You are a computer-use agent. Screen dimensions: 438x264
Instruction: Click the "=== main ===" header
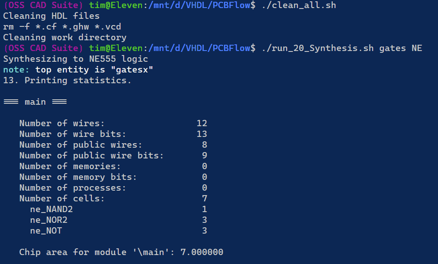click(35, 102)
